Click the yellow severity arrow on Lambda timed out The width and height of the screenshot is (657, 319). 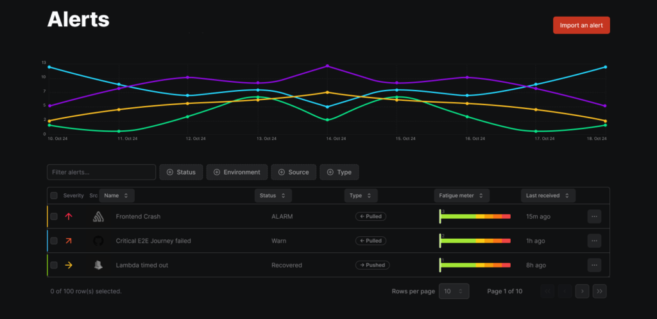point(69,265)
